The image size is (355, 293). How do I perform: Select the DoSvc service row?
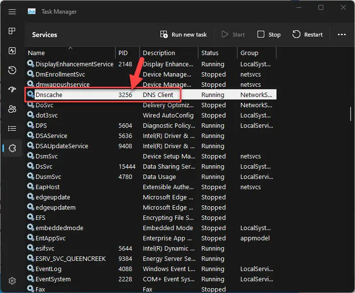[151, 105]
